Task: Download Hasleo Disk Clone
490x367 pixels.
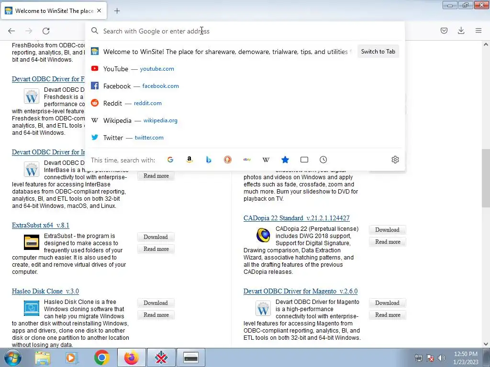Action: (x=156, y=302)
